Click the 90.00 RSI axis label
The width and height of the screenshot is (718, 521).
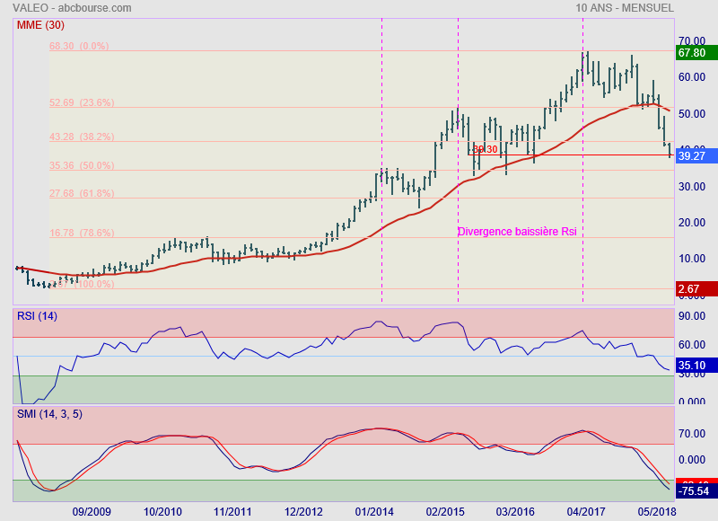pos(692,315)
